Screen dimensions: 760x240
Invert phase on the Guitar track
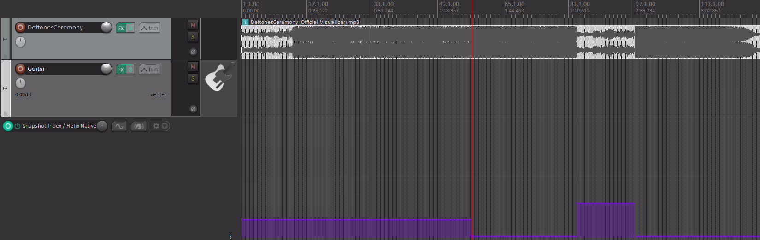[x=193, y=109]
